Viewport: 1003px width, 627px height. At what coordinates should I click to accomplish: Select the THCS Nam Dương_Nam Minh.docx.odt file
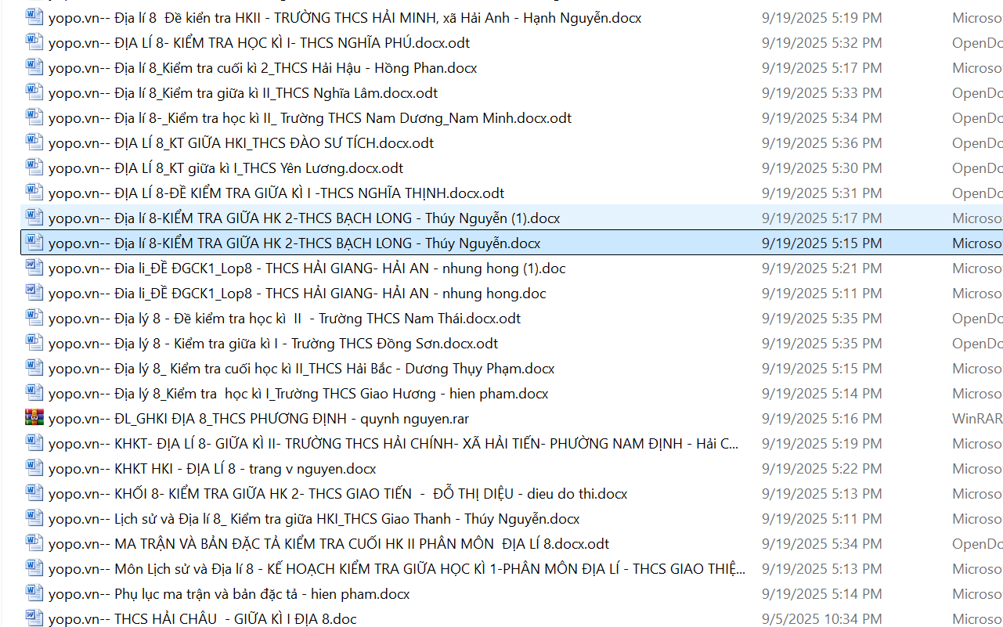(309, 118)
